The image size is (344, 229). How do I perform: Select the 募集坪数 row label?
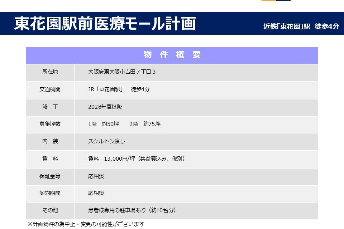[x=50, y=124]
